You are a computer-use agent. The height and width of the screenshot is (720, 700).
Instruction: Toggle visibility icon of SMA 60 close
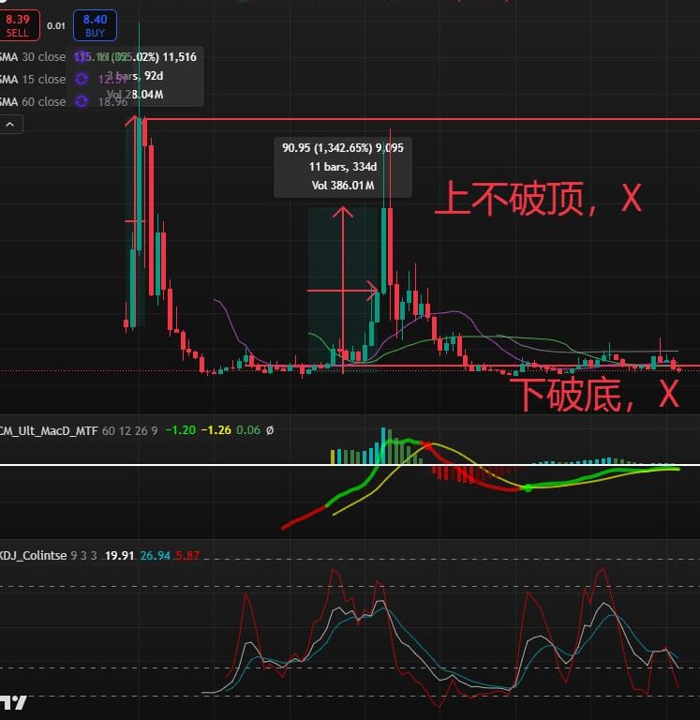click(82, 101)
